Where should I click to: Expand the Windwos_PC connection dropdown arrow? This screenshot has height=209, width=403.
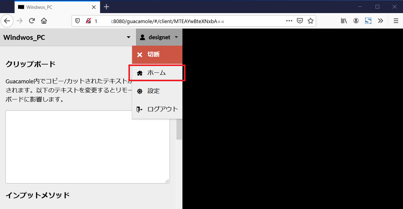128,37
